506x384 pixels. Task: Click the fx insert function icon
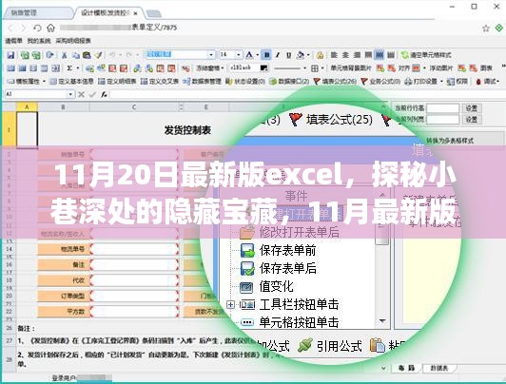pos(104,94)
